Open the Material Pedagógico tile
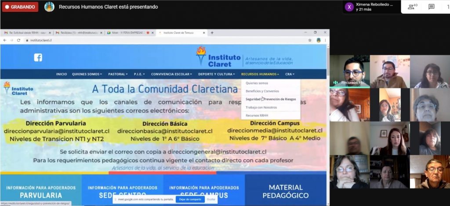The image size is (450, 206). [286, 191]
